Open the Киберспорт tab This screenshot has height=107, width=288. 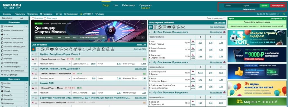[129, 5]
